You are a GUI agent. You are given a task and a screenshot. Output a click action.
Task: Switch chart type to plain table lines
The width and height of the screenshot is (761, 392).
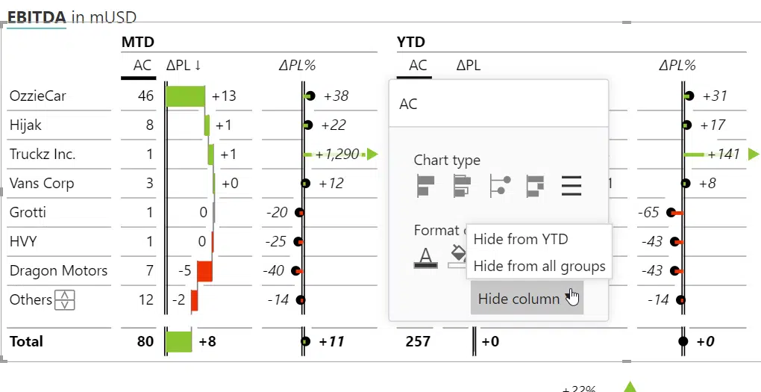point(571,186)
